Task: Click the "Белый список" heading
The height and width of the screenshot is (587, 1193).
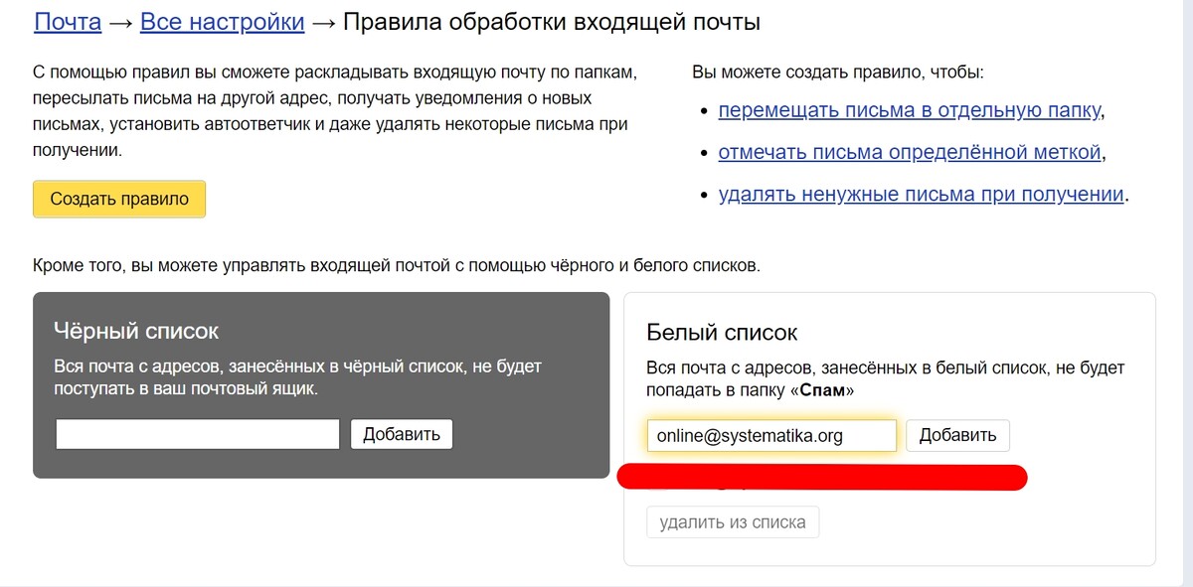Action: tap(722, 332)
